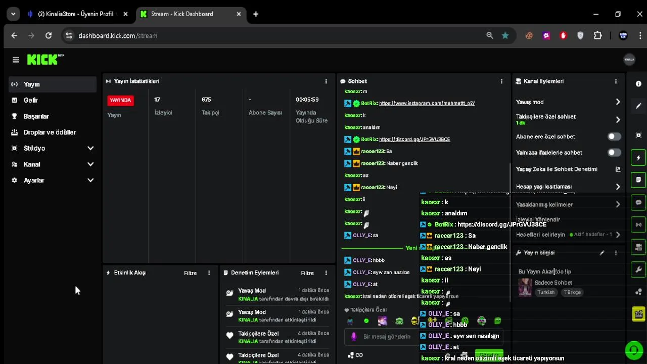Screen dimensions: 647x364
Task: Open Sohbet panel three-dot menu
Action: click(501, 81)
